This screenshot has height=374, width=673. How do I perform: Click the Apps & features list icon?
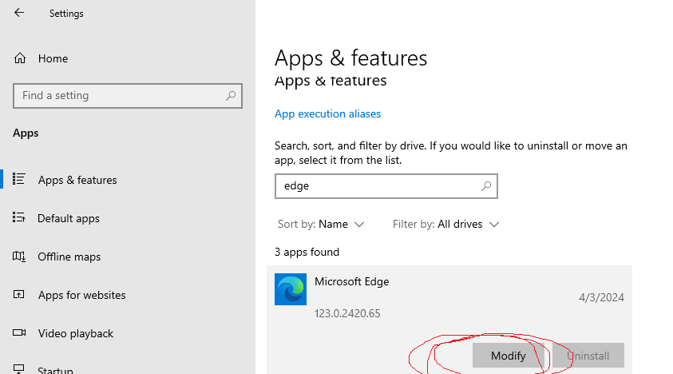pyautogui.click(x=19, y=179)
